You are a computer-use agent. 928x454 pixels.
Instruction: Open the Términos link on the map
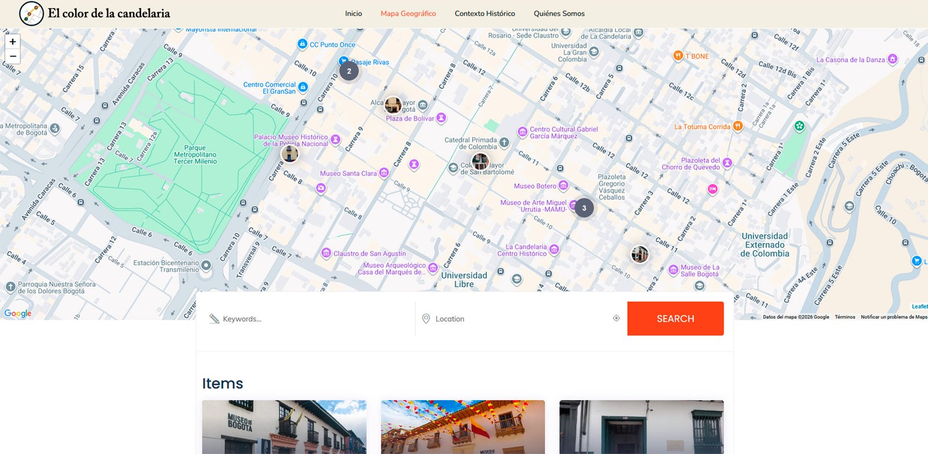coord(844,317)
